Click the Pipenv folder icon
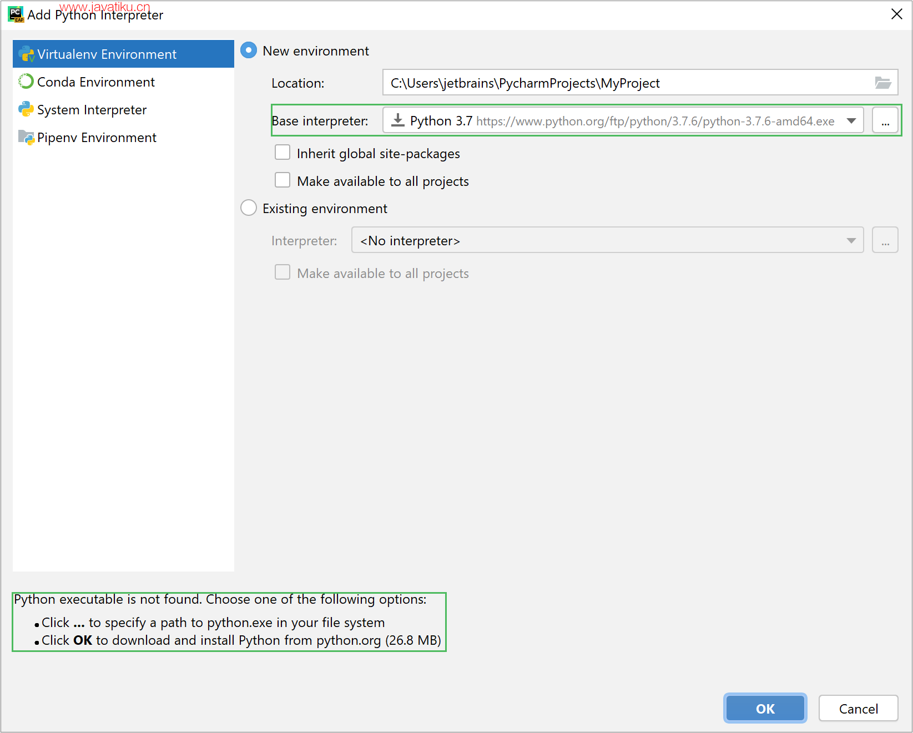913x733 pixels. tap(26, 137)
